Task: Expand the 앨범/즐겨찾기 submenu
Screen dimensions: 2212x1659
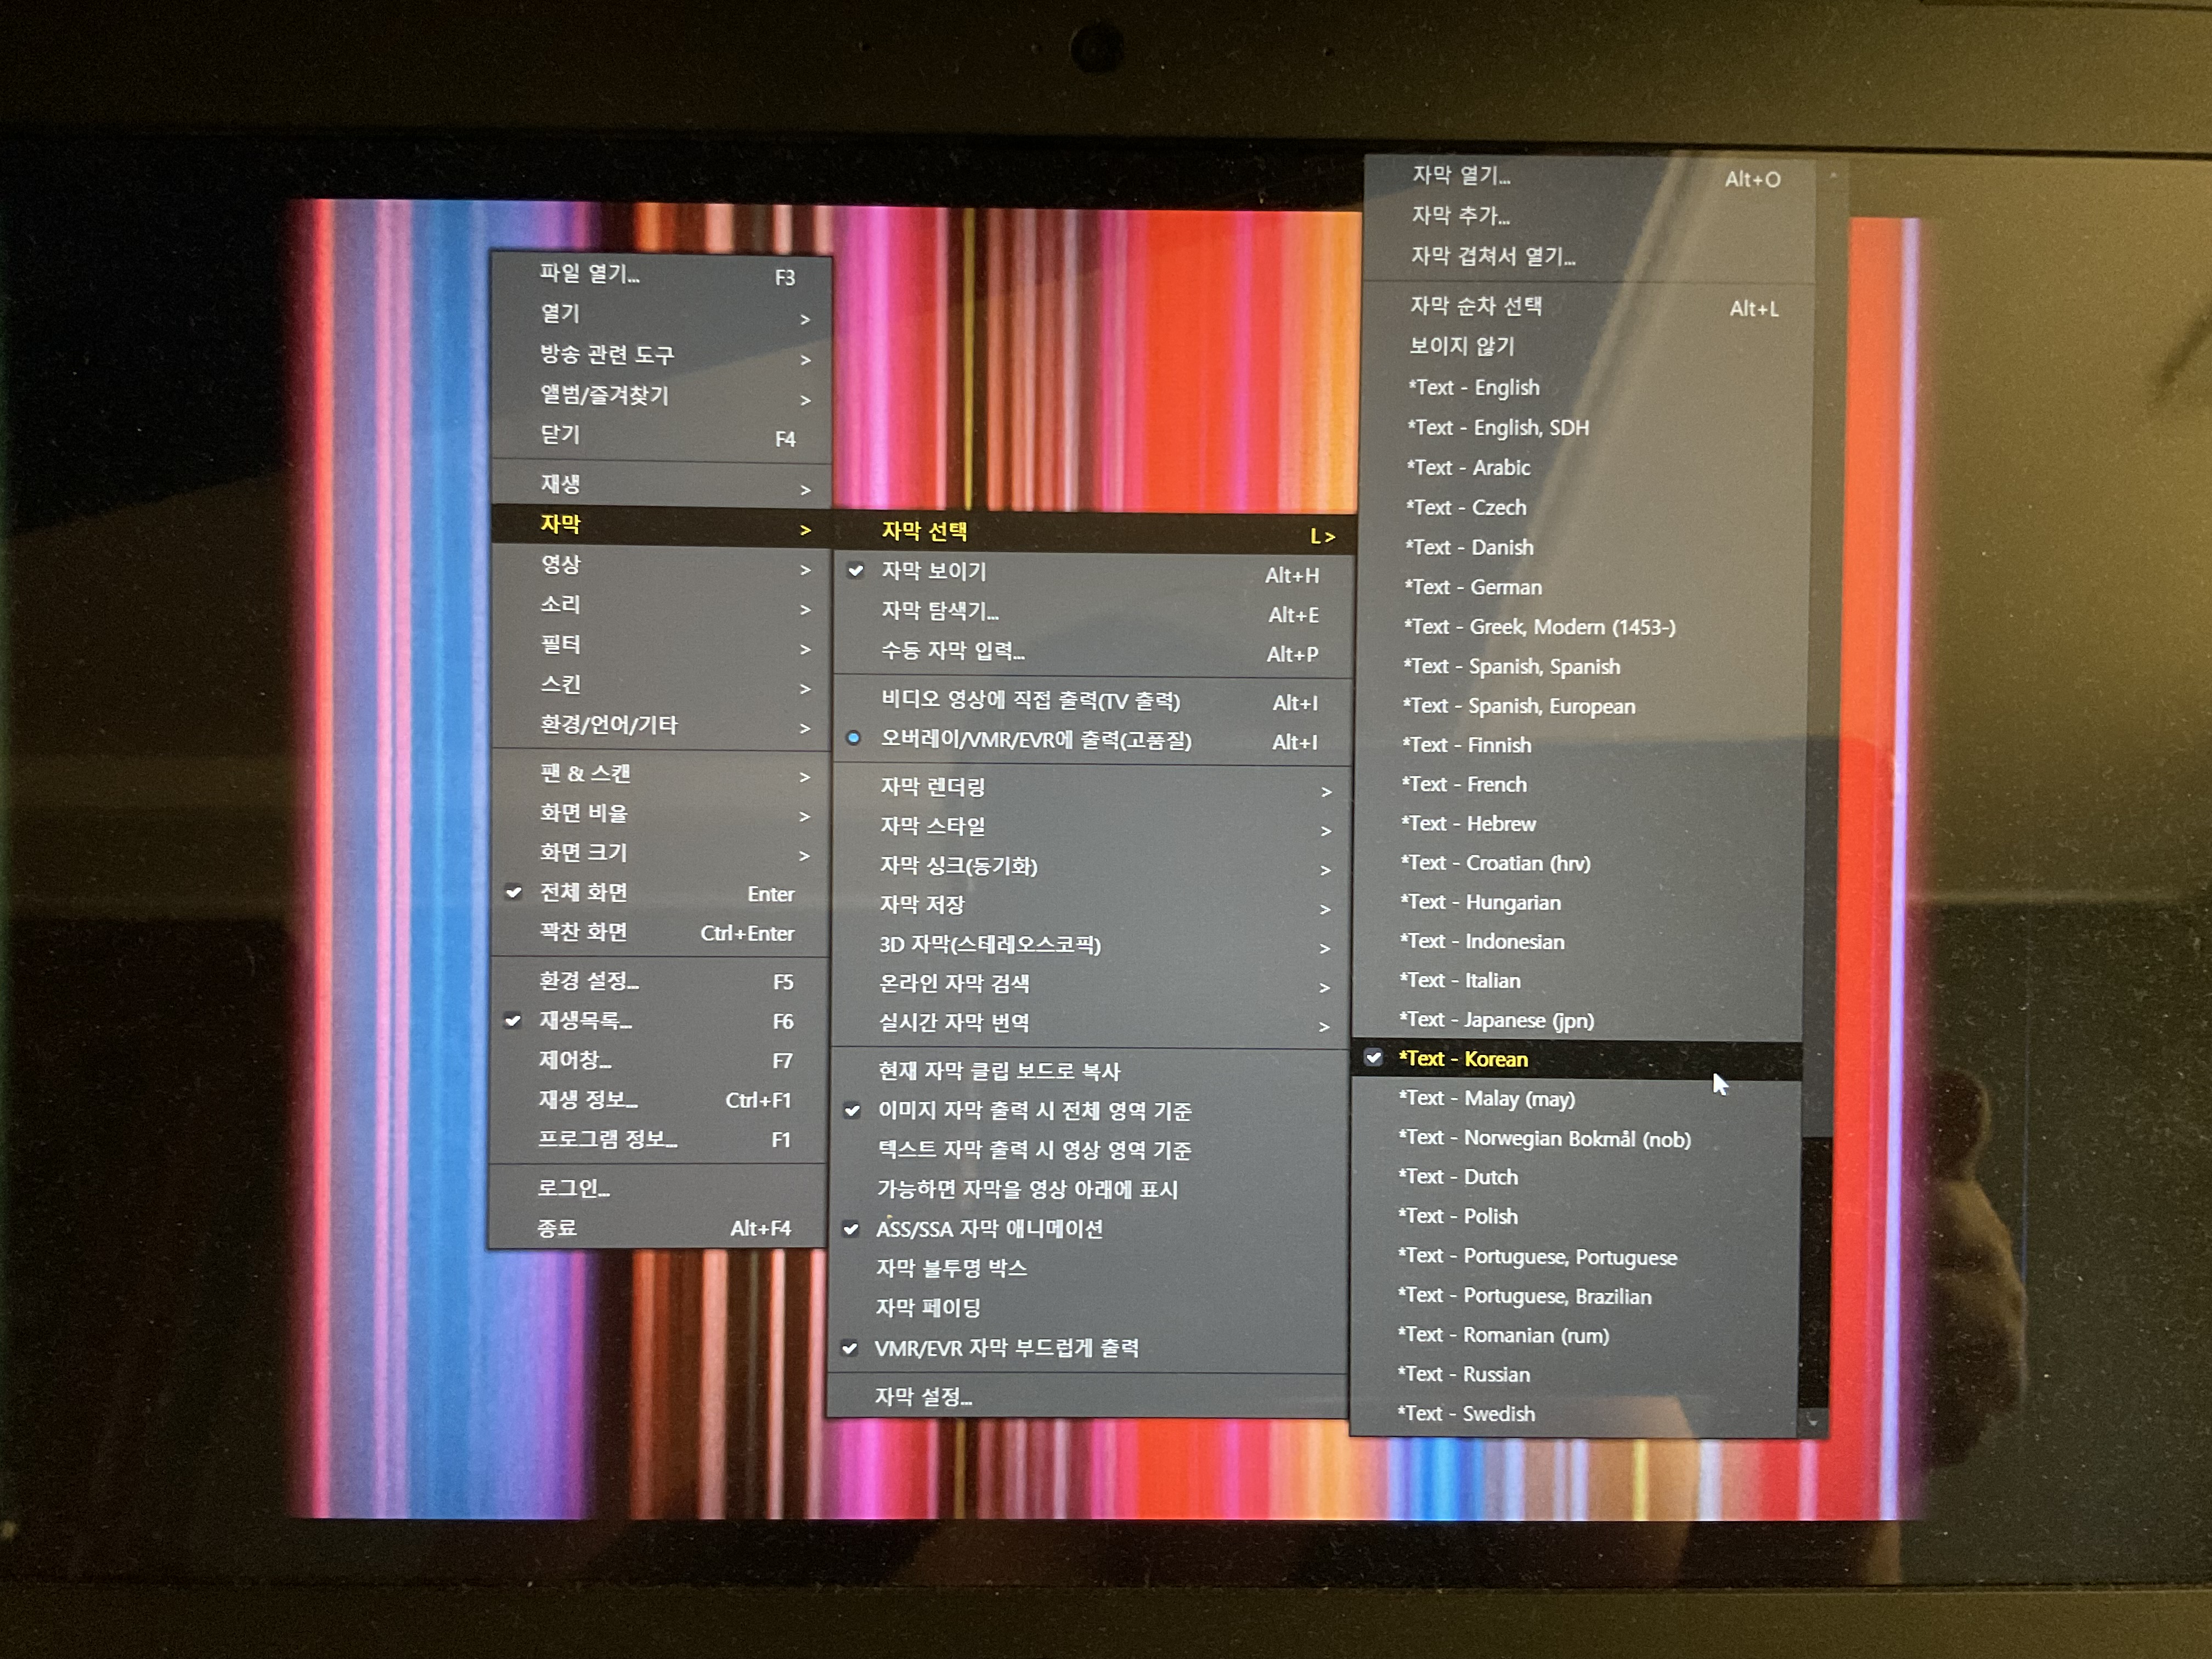Action: (662, 396)
